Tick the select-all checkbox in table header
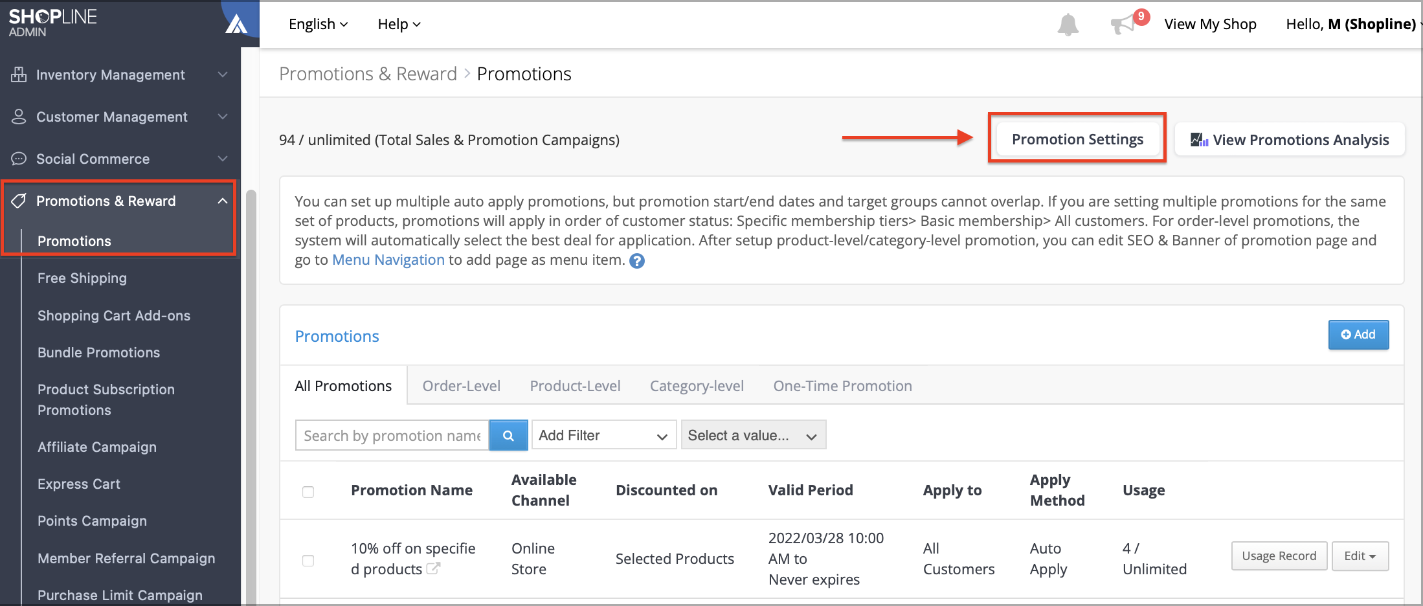The height and width of the screenshot is (606, 1423). tap(308, 492)
